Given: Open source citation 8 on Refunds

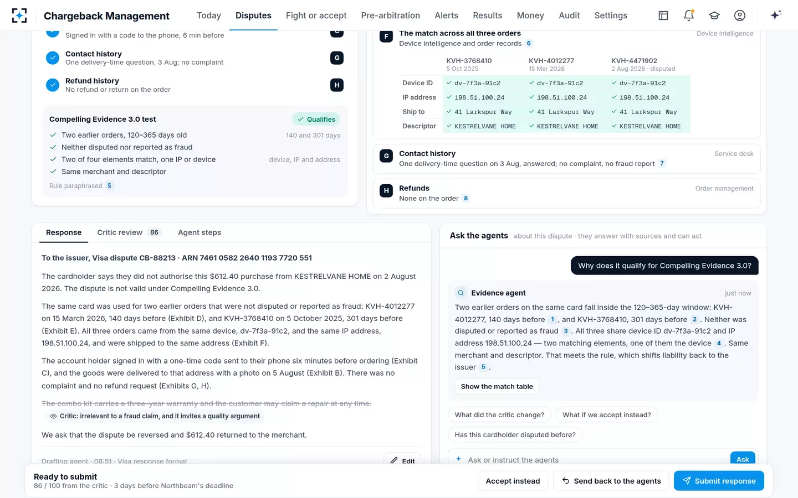Looking at the screenshot, I should [465, 198].
